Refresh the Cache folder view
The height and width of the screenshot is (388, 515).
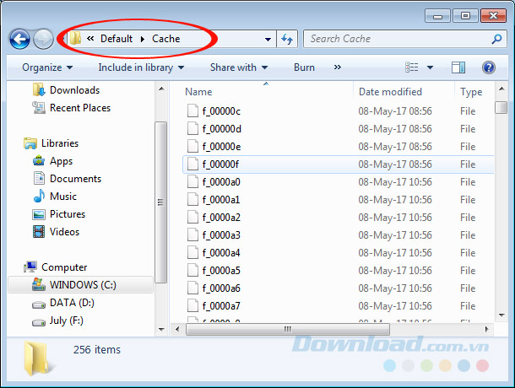tap(287, 39)
